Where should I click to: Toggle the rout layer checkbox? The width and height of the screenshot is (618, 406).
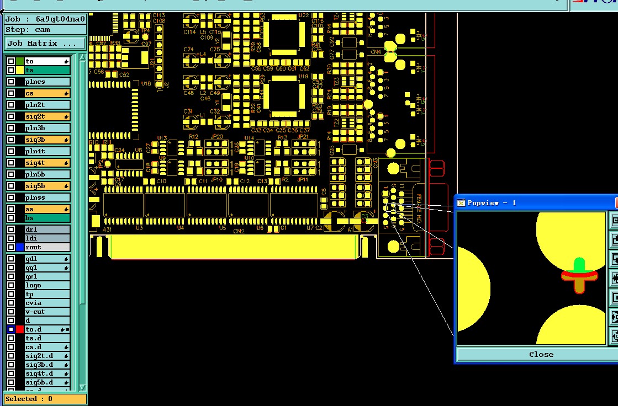click(11, 247)
